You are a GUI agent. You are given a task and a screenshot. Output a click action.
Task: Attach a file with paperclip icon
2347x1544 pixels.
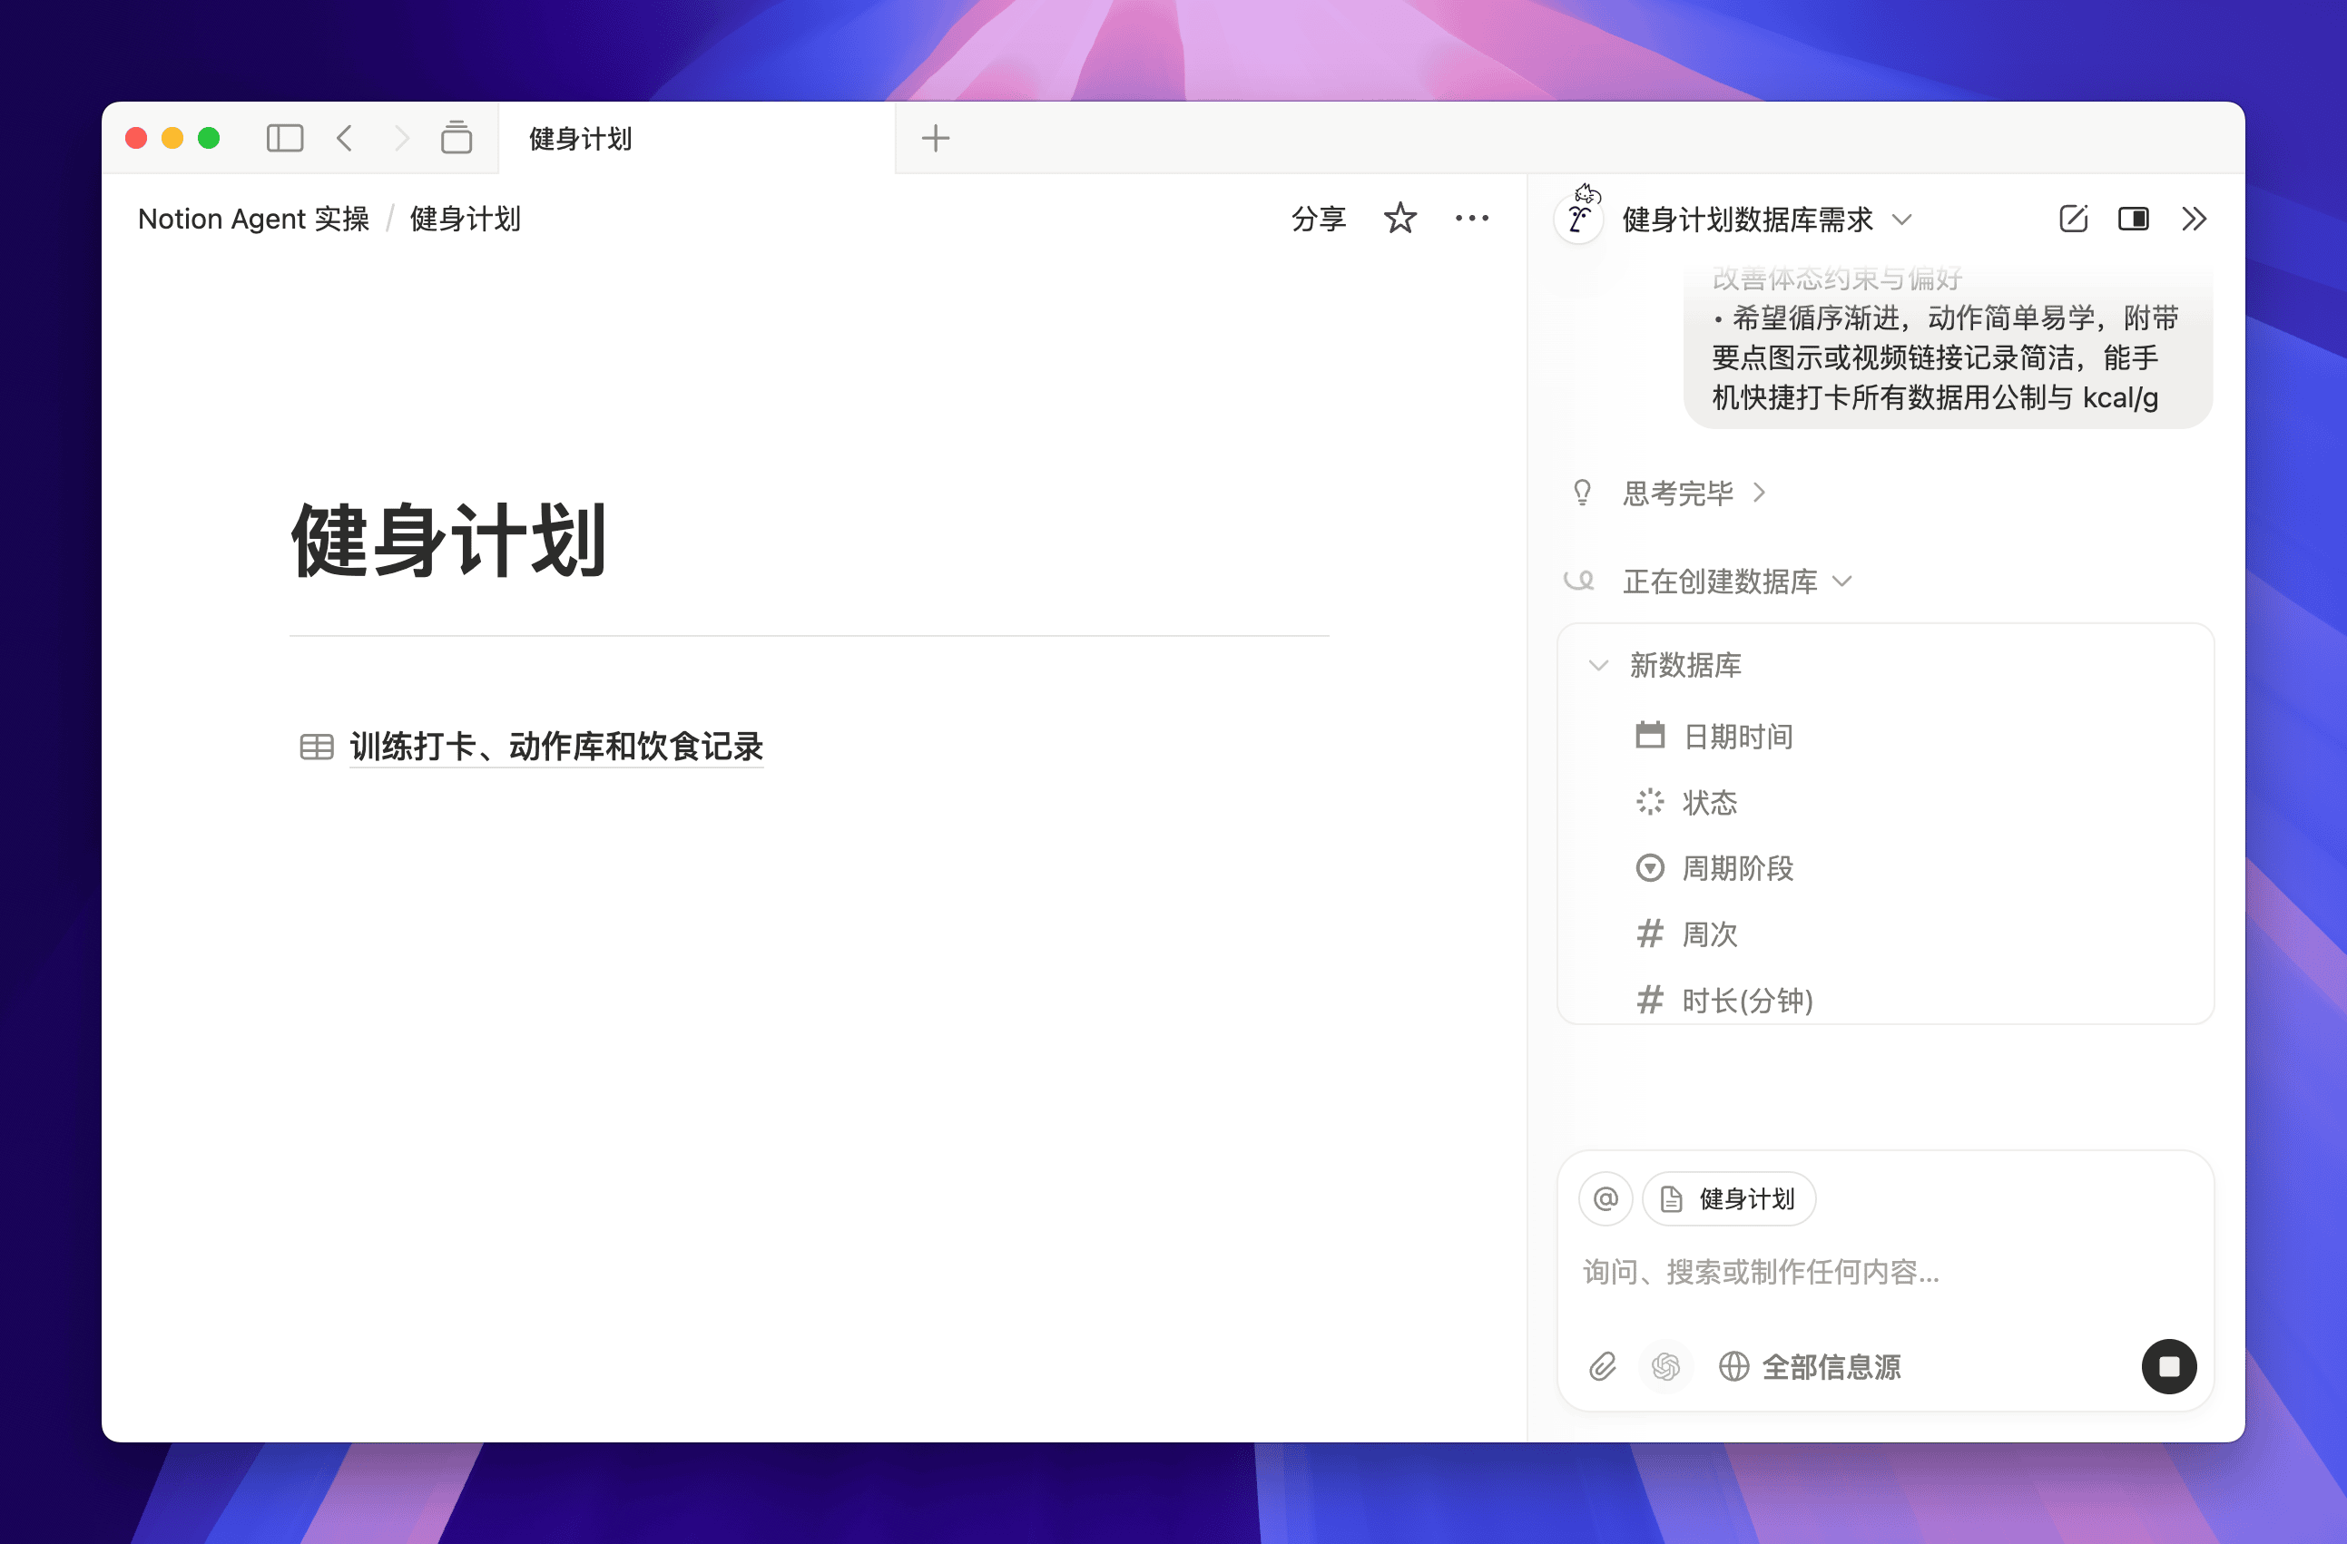pos(1604,1366)
